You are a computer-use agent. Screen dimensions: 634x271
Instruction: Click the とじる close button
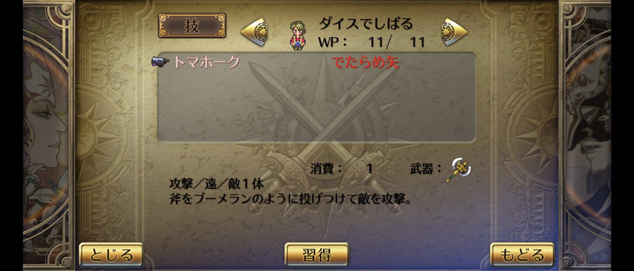[x=111, y=255]
